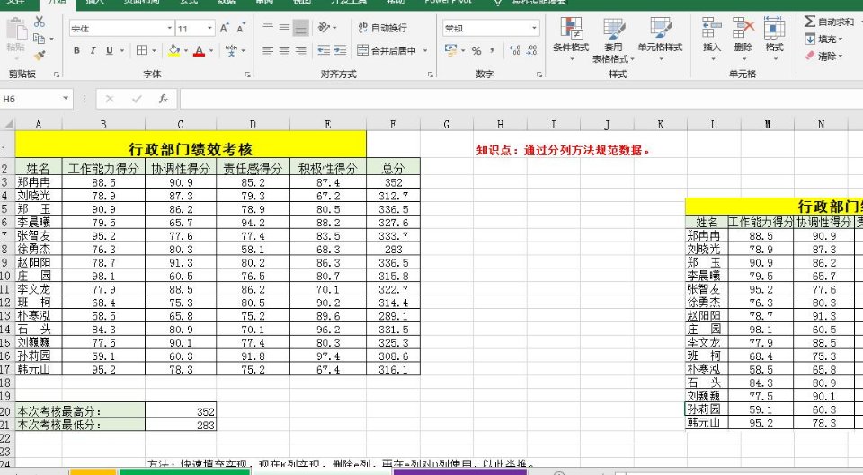
Task: Open the fill color dropdown arrow
Action: coord(186,50)
